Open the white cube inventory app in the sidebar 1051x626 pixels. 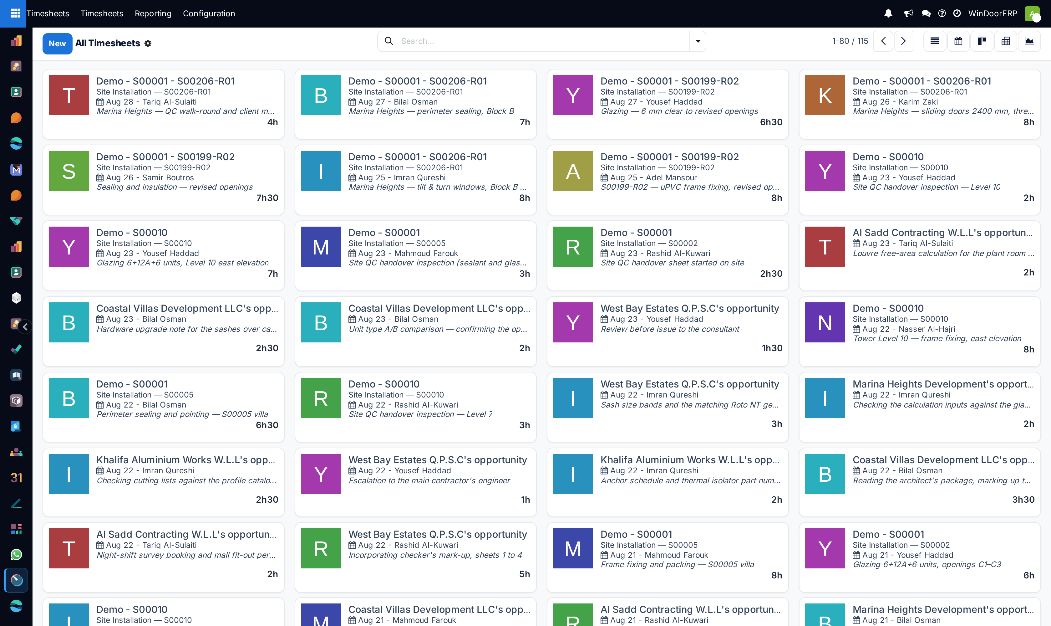pos(16,298)
